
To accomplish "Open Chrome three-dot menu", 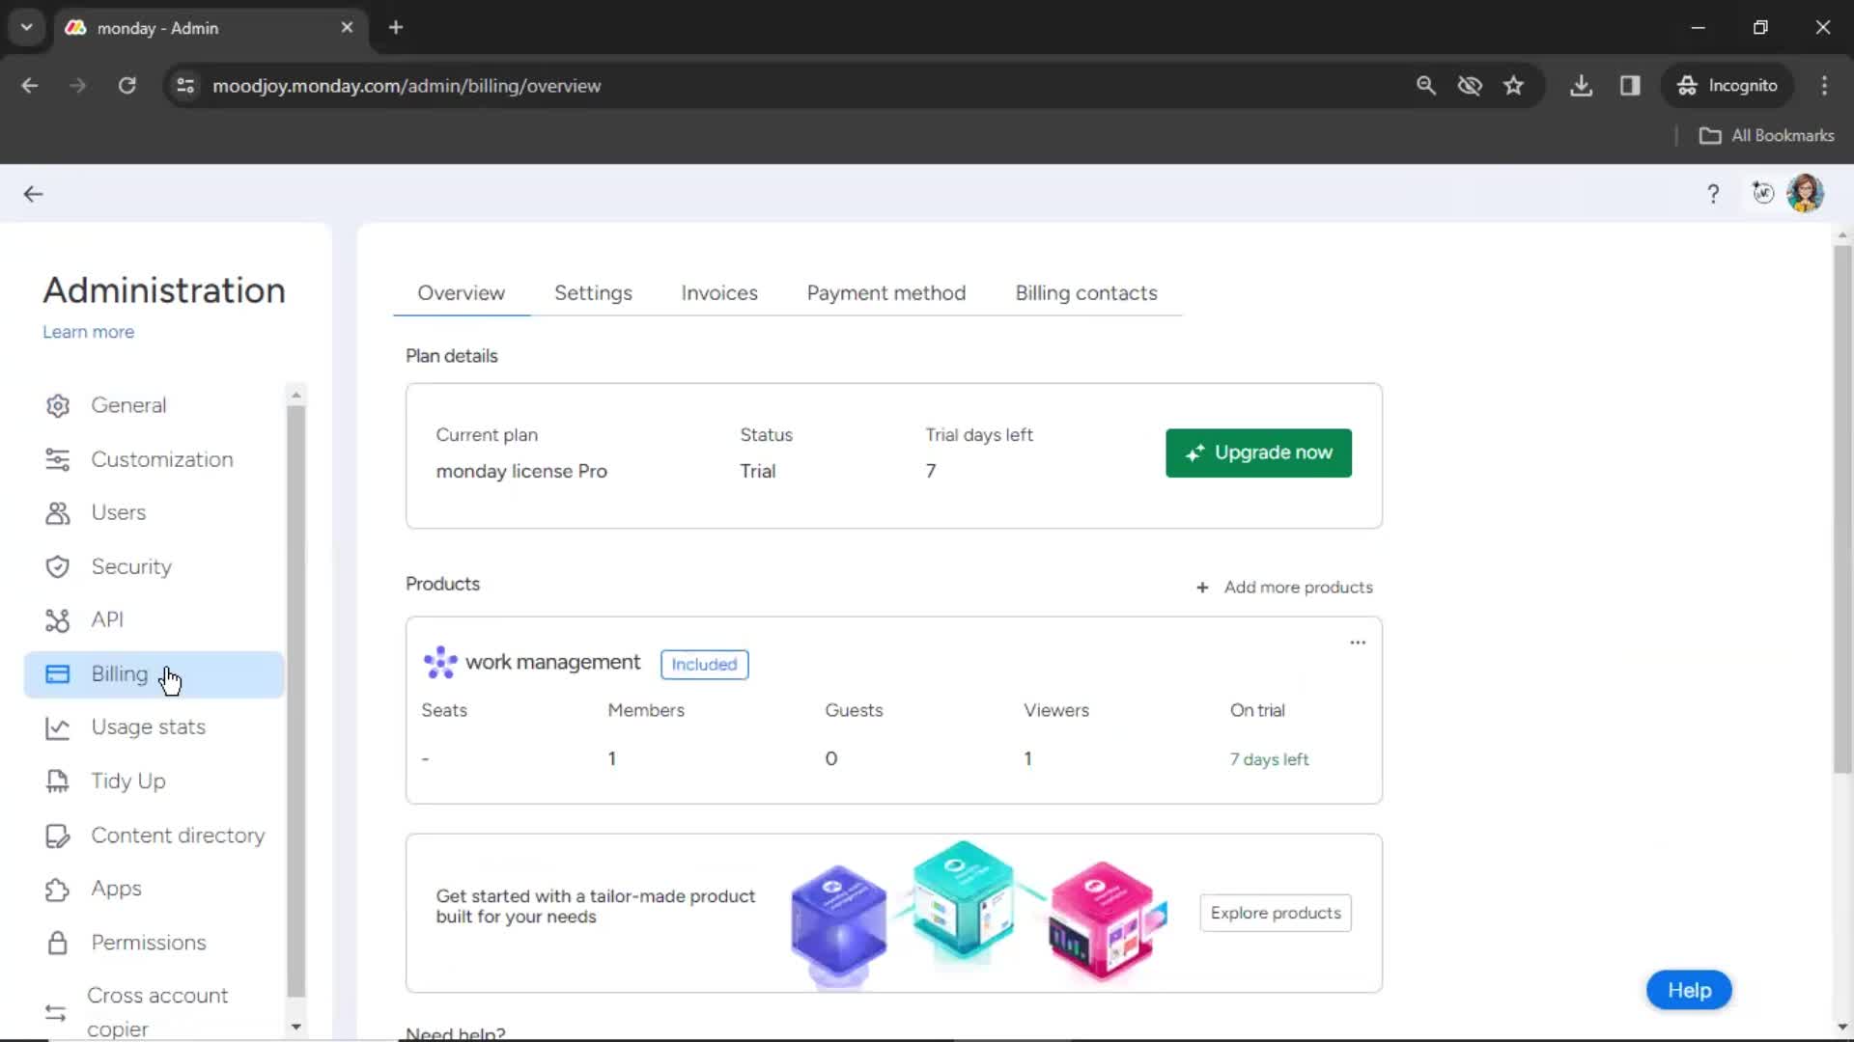I will coord(1824,86).
